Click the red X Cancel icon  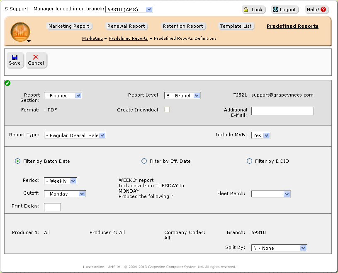click(36, 57)
